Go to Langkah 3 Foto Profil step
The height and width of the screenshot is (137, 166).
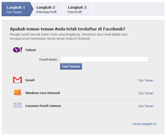pos(77,9)
